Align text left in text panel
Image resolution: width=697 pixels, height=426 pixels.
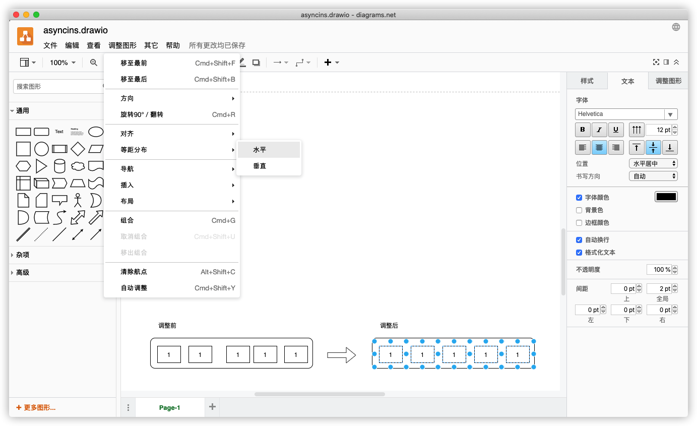coord(583,148)
